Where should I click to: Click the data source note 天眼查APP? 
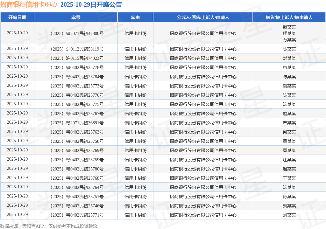(x=33, y=226)
